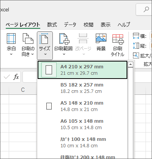Collapse the サイズ paper size dropdown
This screenshot has height=159, width=152.
(45, 46)
